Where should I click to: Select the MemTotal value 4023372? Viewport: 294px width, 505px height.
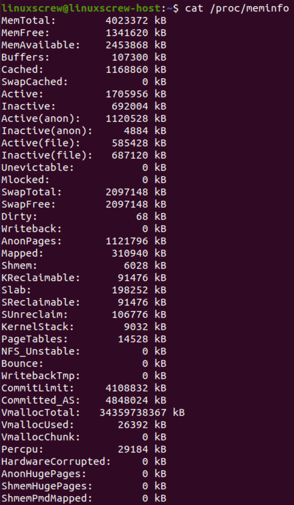[x=127, y=20]
